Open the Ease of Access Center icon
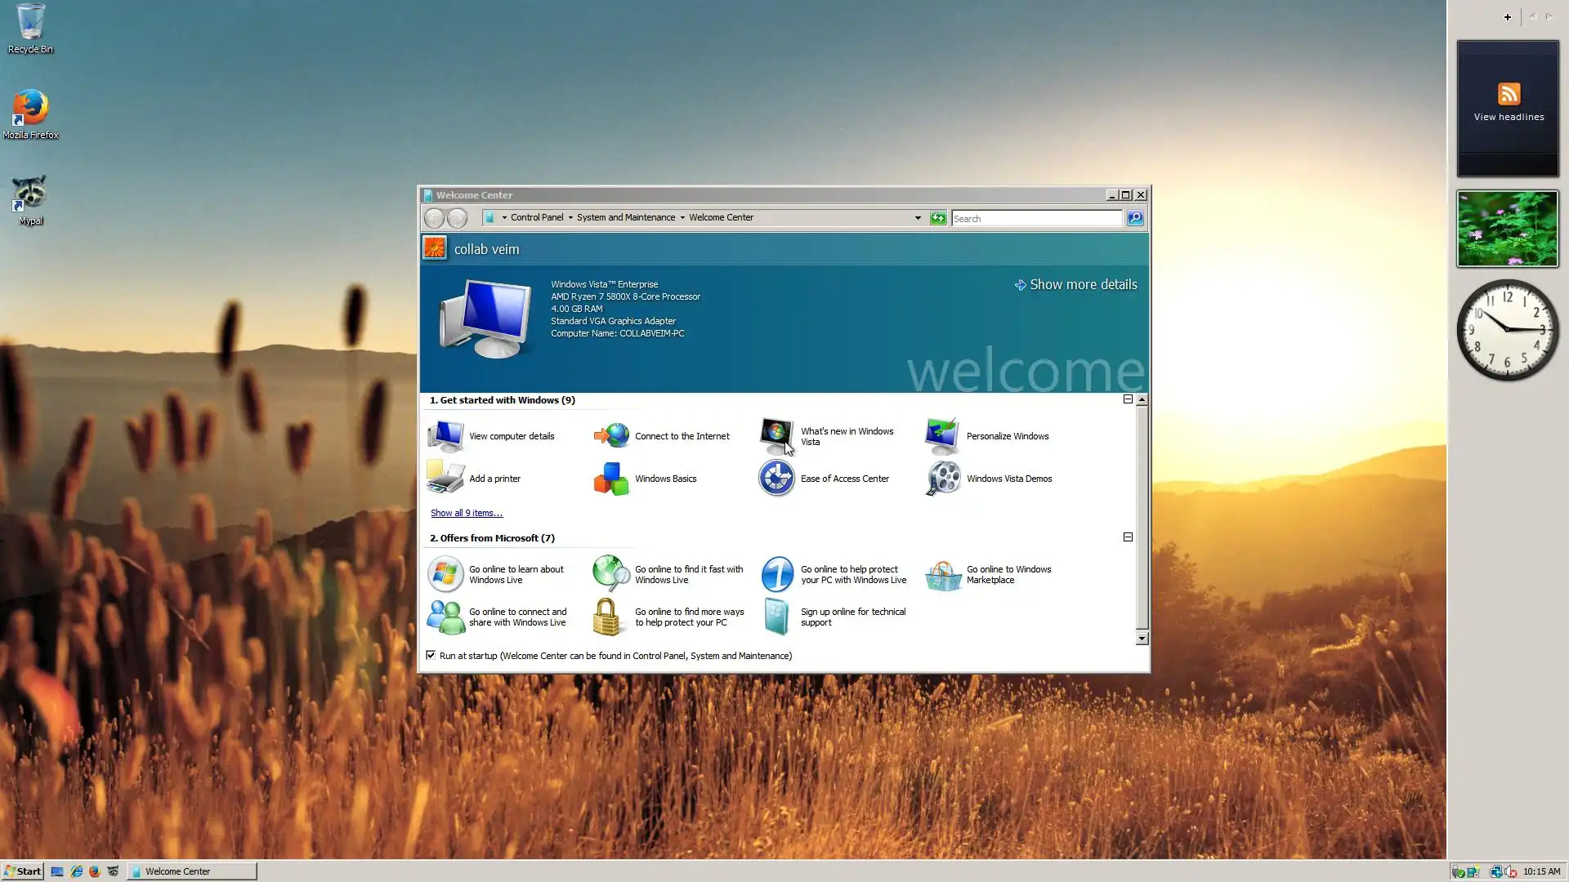Screen dimensions: 1569x882 tap(776, 479)
